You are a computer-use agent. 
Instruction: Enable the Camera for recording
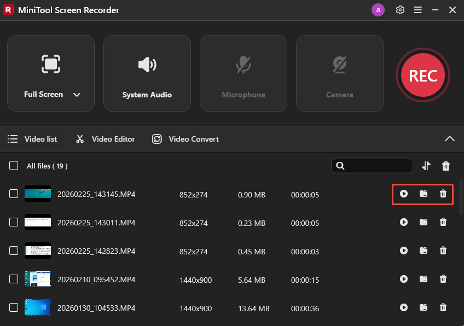pos(339,73)
